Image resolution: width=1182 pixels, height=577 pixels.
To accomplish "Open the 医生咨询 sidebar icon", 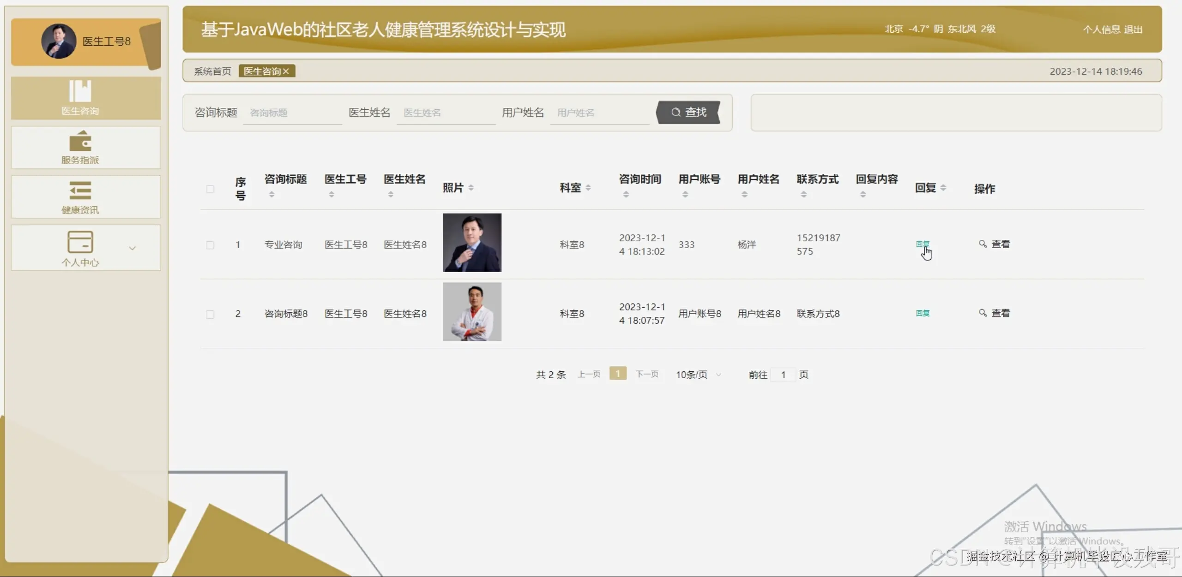I will (x=80, y=91).
